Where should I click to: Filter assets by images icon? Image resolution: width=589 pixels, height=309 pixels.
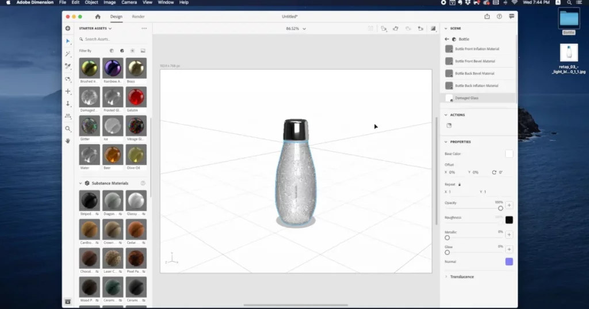[x=143, y=51]
